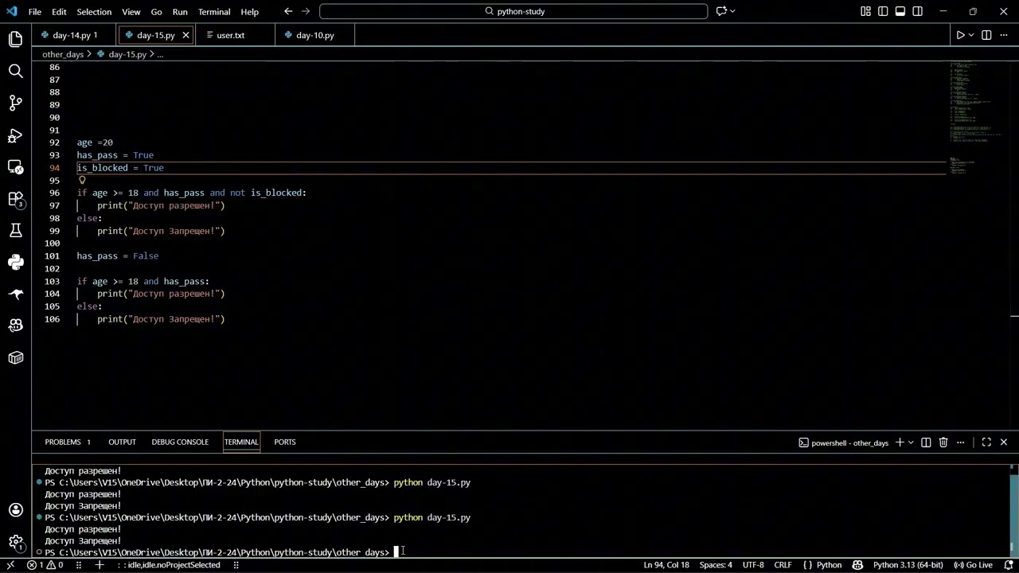Open remote window indicator in status bar
This screenshot has height=573, width=1019.
10,565
